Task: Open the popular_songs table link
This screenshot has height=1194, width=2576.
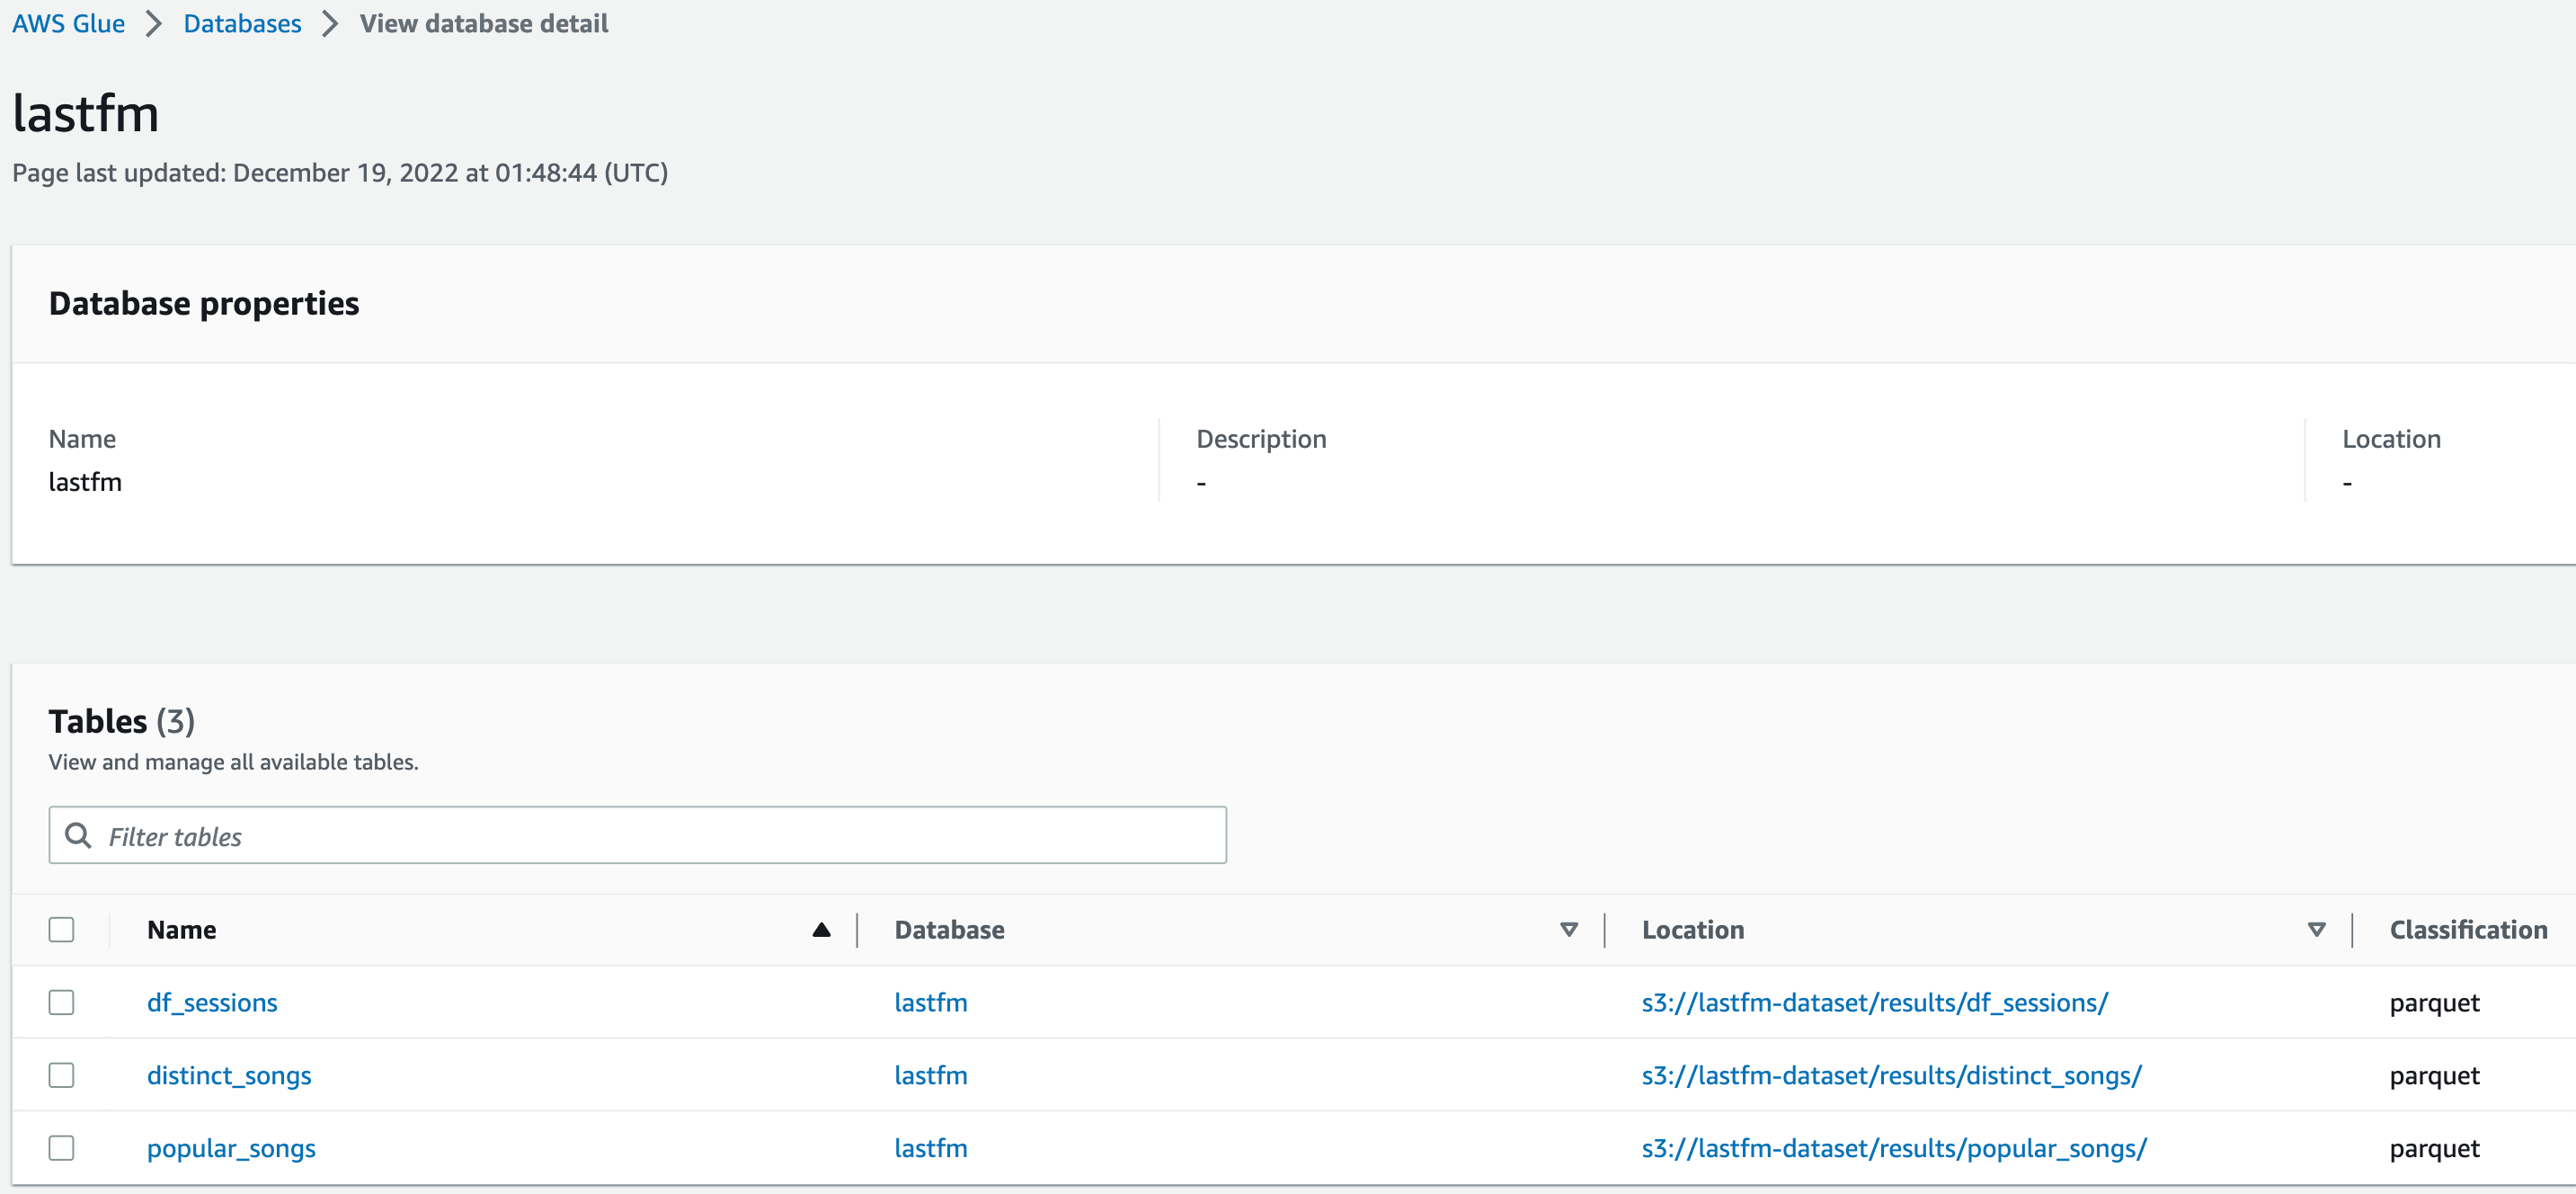Action: [x=231, y=1148]
